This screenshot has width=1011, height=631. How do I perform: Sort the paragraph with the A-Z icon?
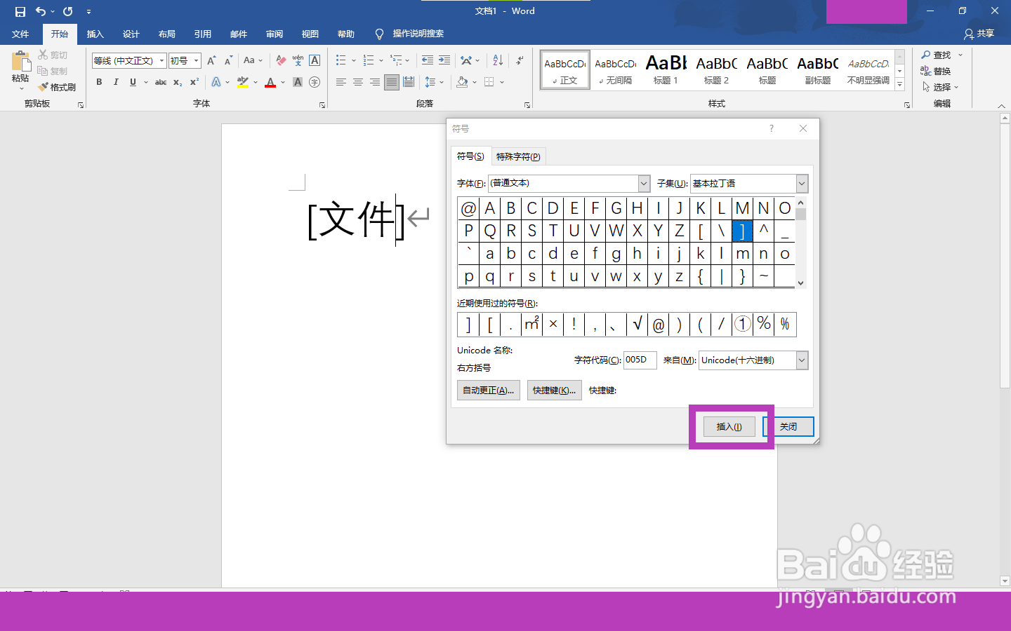(498, 61)
